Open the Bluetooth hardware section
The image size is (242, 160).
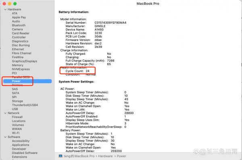click(19, 25)
